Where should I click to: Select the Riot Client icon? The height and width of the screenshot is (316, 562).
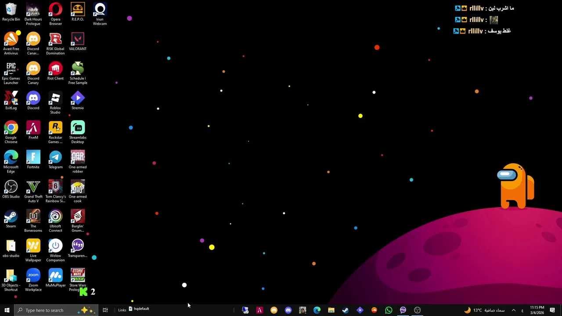pyautogui.click(x=55, y=71)
